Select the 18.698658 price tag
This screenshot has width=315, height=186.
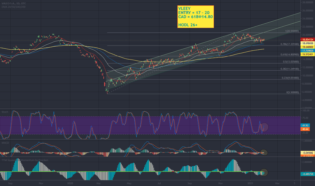[x=307, y=43]
